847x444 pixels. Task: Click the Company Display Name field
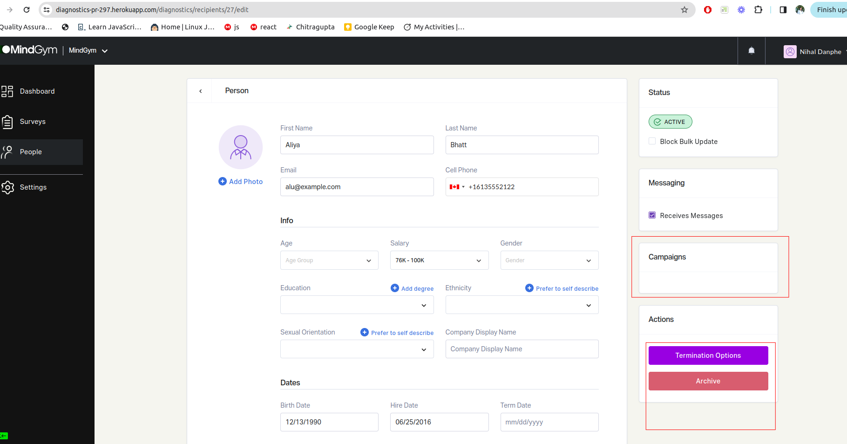[522, 349]
